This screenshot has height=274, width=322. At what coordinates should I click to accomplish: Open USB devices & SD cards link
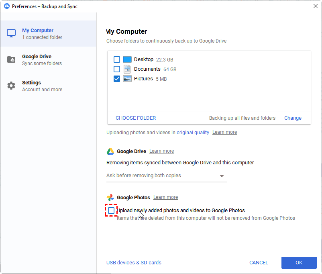[134, 263]
